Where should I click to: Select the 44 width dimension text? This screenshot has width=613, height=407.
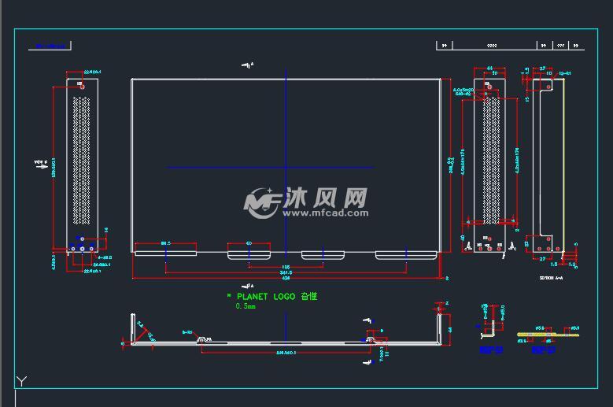[489, 68]
